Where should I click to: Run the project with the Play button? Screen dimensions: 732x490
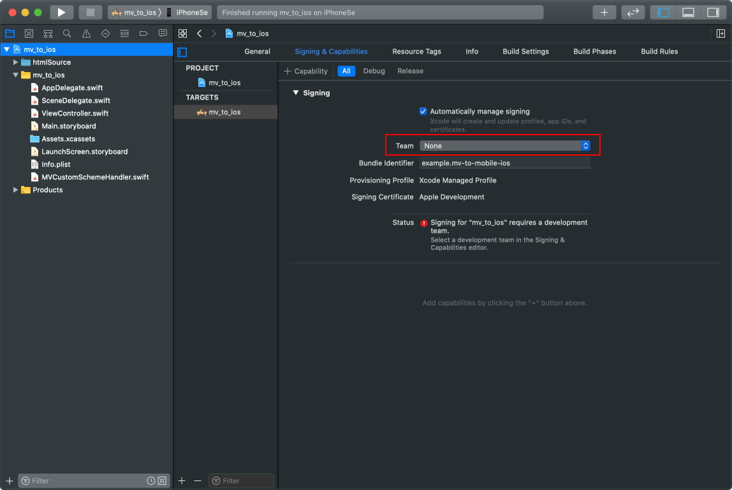coord(61,13)
